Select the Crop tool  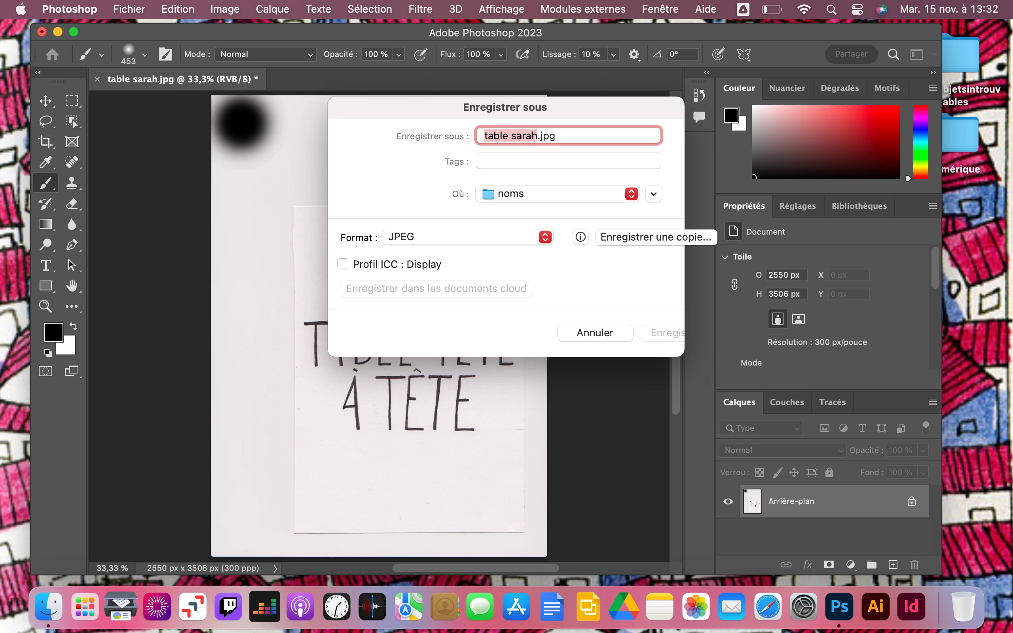(x=45, y=142)
